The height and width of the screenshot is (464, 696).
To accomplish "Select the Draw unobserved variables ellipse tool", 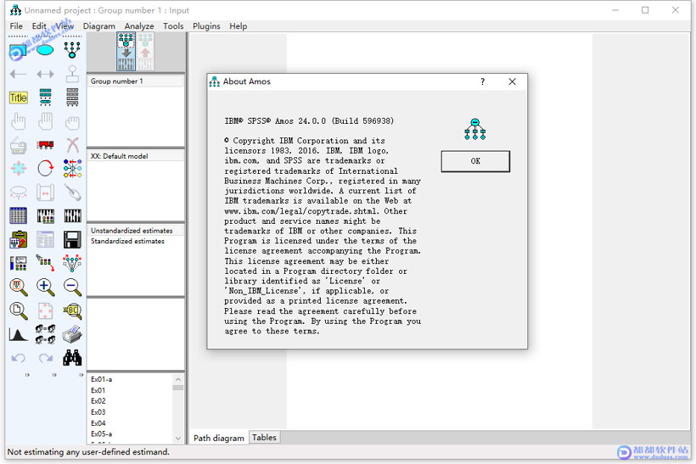I will (x=45, y=51).
